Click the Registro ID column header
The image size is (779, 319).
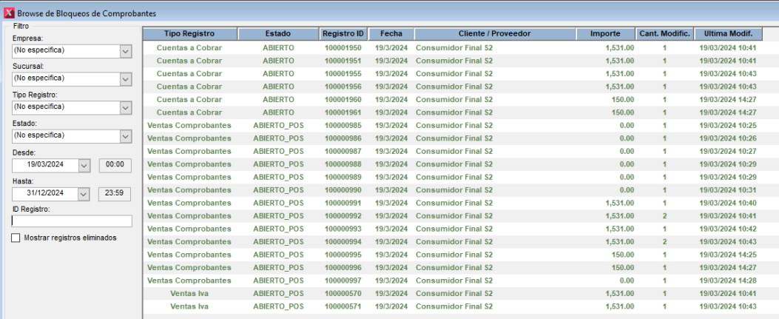[343, 34]
